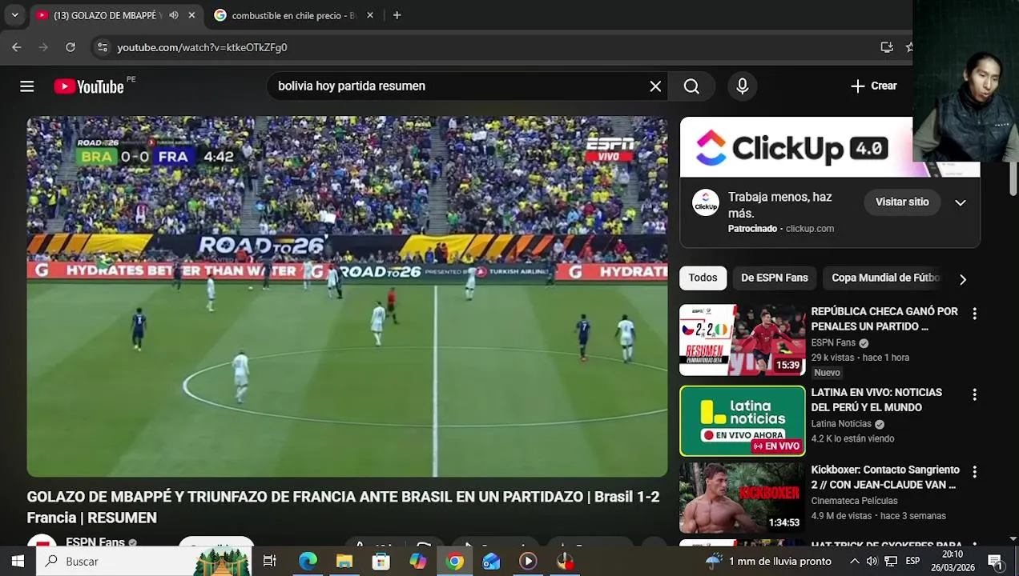The image size is (1019, 576).
Task: Open the ClickUp 4.0 ad banner
Action: tap(829, 147)
